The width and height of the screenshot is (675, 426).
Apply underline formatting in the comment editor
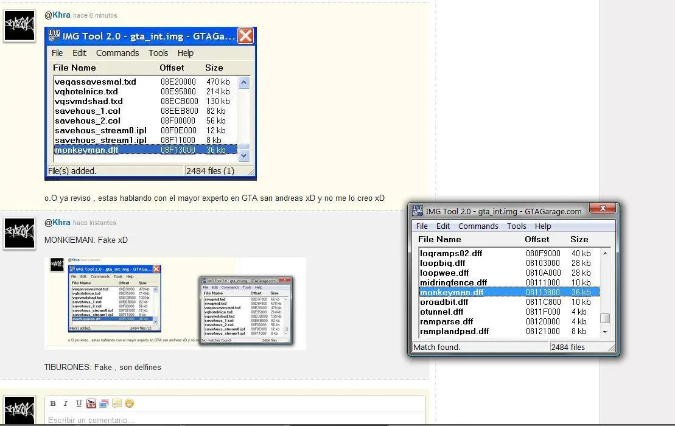click(x=79, y=403)
